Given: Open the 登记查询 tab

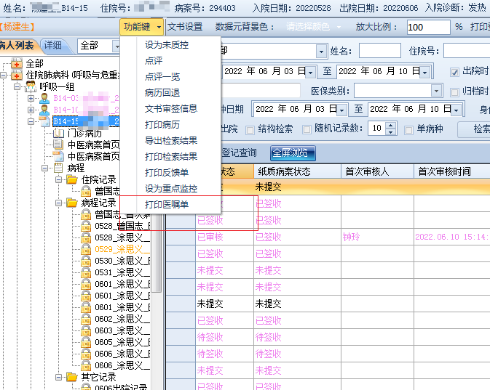Looking at the screenshot, I should tap(239, 153).
